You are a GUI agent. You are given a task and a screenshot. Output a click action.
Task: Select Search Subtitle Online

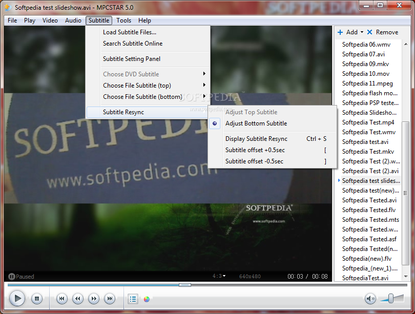tap(148, 44)
